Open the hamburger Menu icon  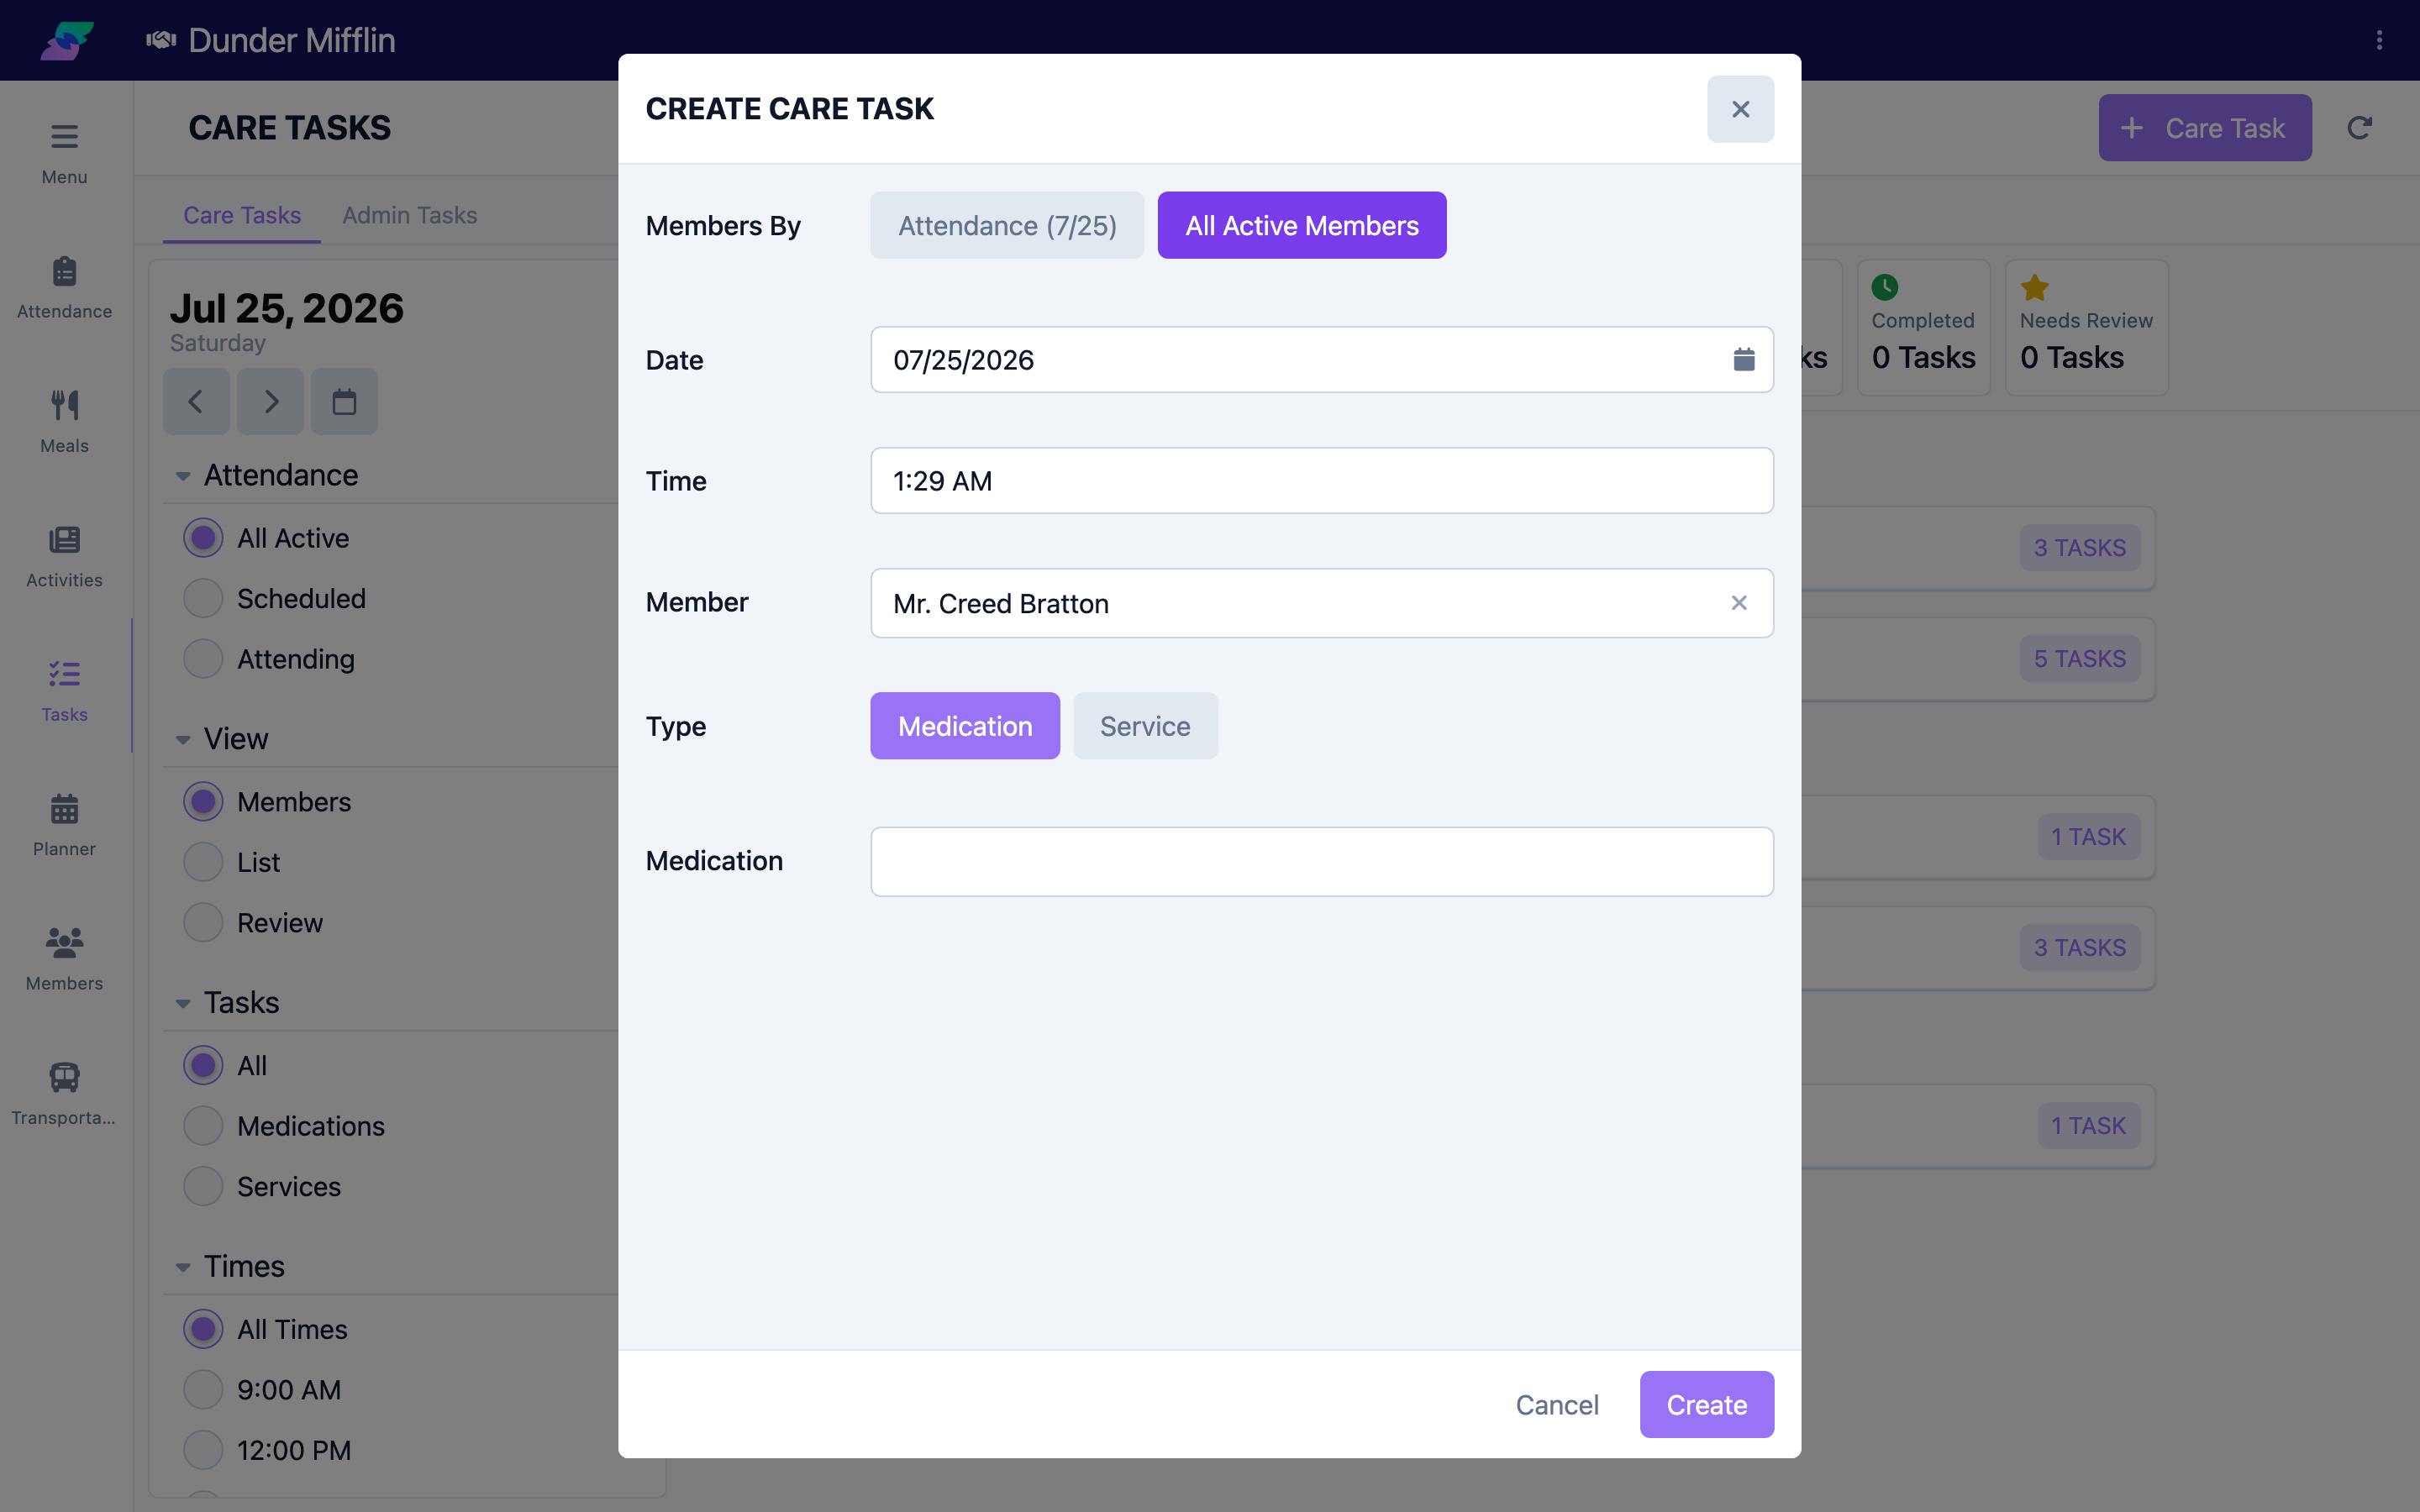(64, 136)
